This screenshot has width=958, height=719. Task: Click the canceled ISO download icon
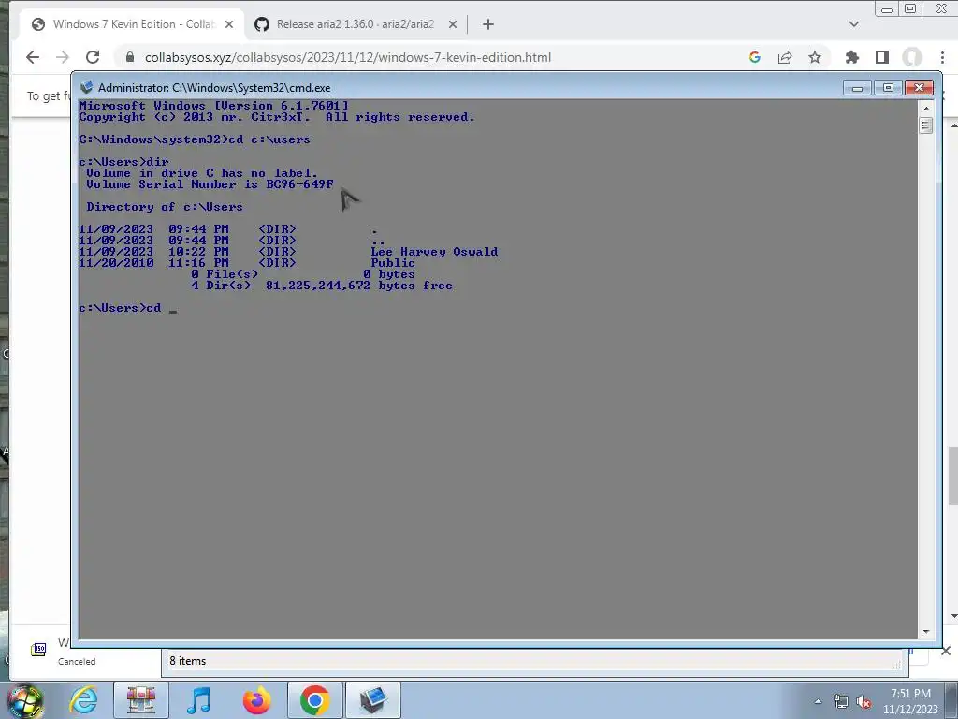(x=38, y=649)
